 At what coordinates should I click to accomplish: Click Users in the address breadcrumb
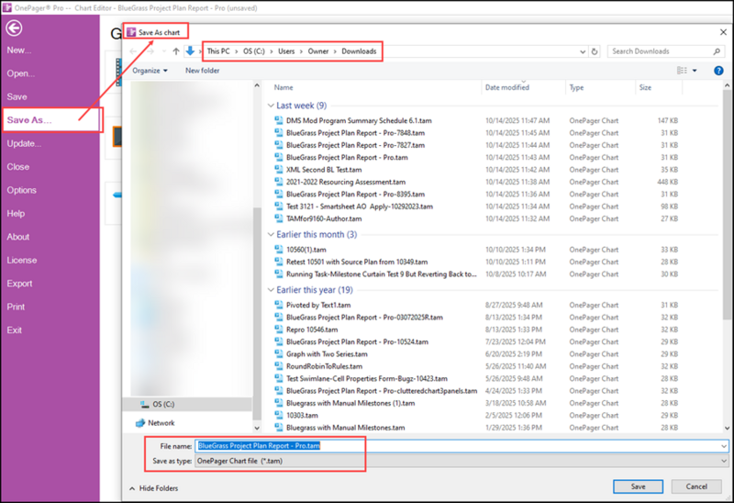coord(286,51)
